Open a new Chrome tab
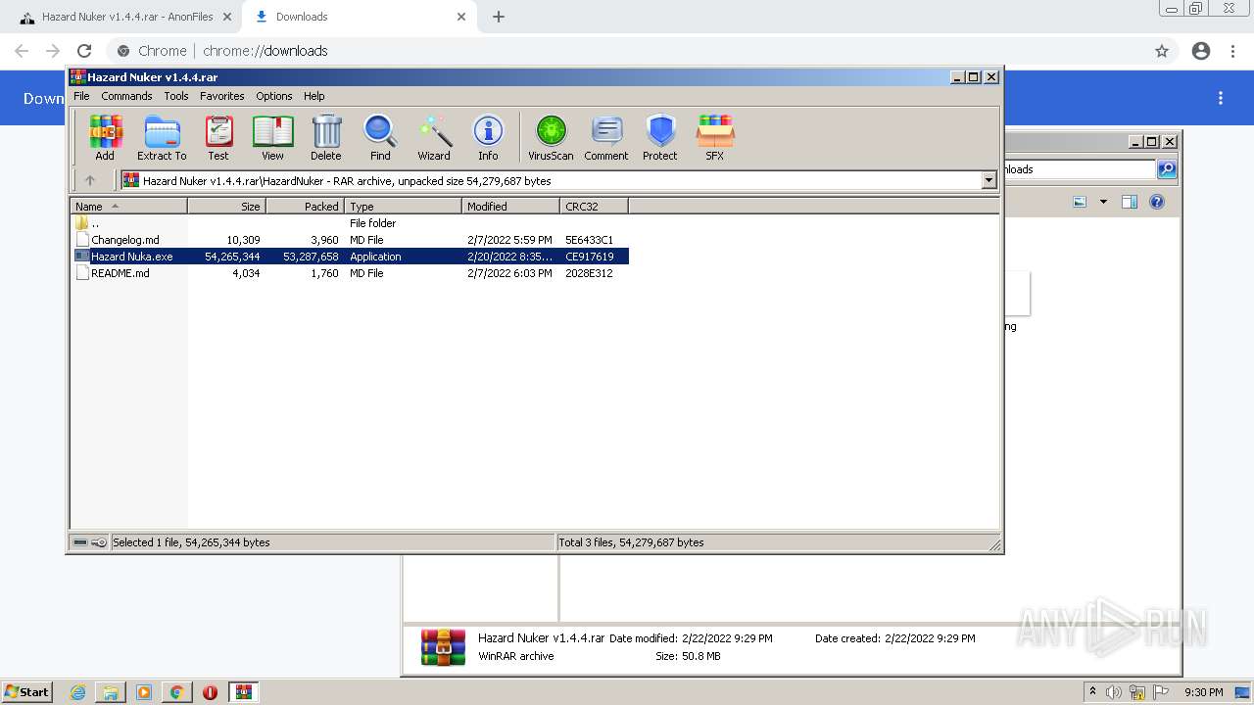 pyautogui.click(x=499, y=17)
